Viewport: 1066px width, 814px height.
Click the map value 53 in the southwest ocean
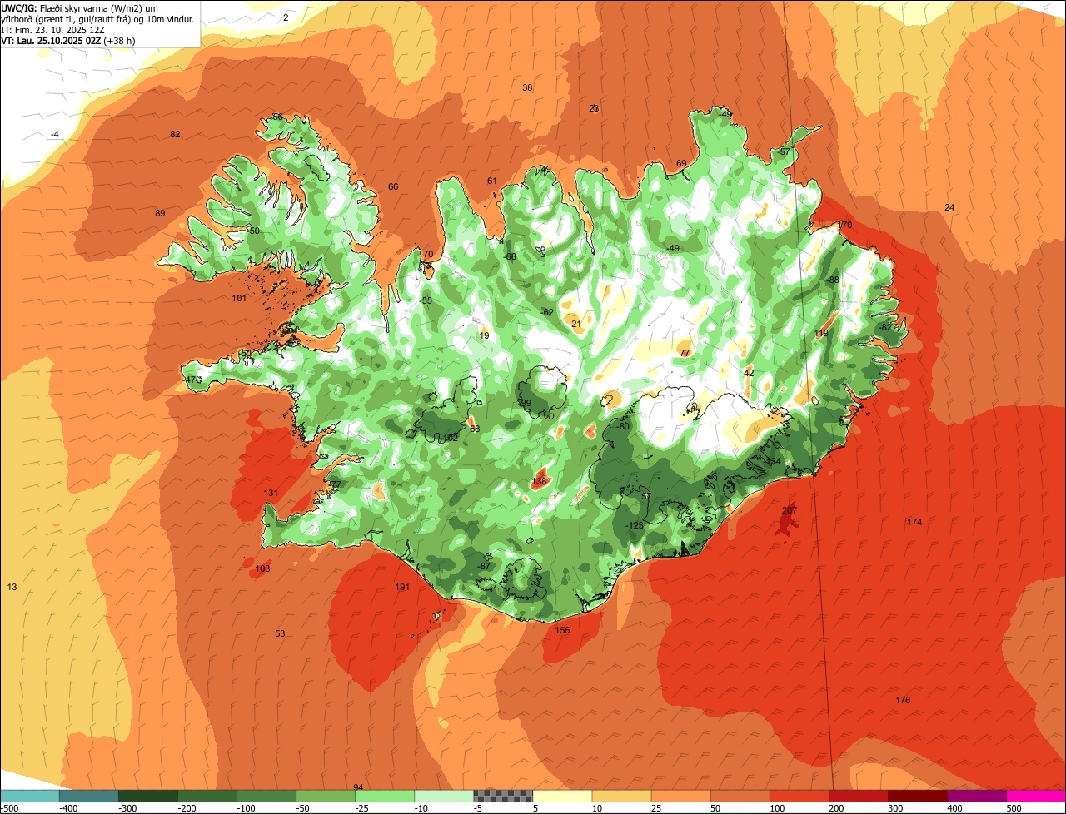(x=280, y=633)
